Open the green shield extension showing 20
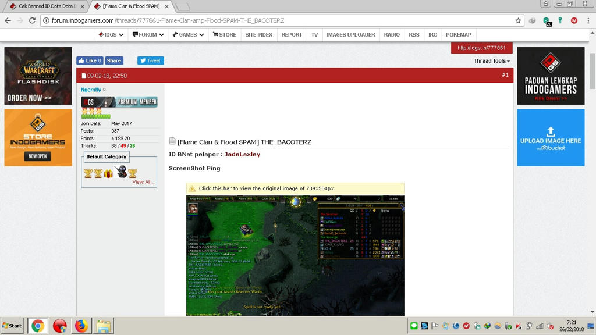Image resolution: width=596 pixels, height=335 pixels. pyautogui.click(x=547, y=21)
